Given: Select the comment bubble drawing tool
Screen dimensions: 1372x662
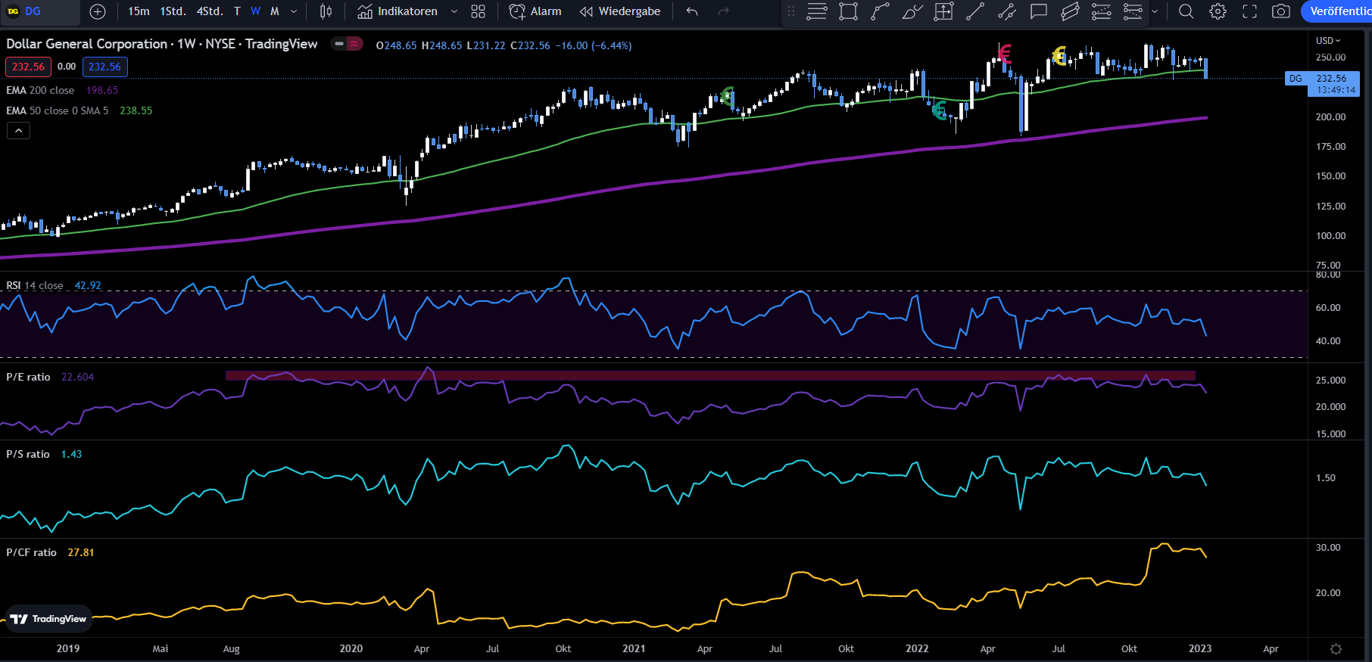Looking at the screenshot, I should [1038, 11].
